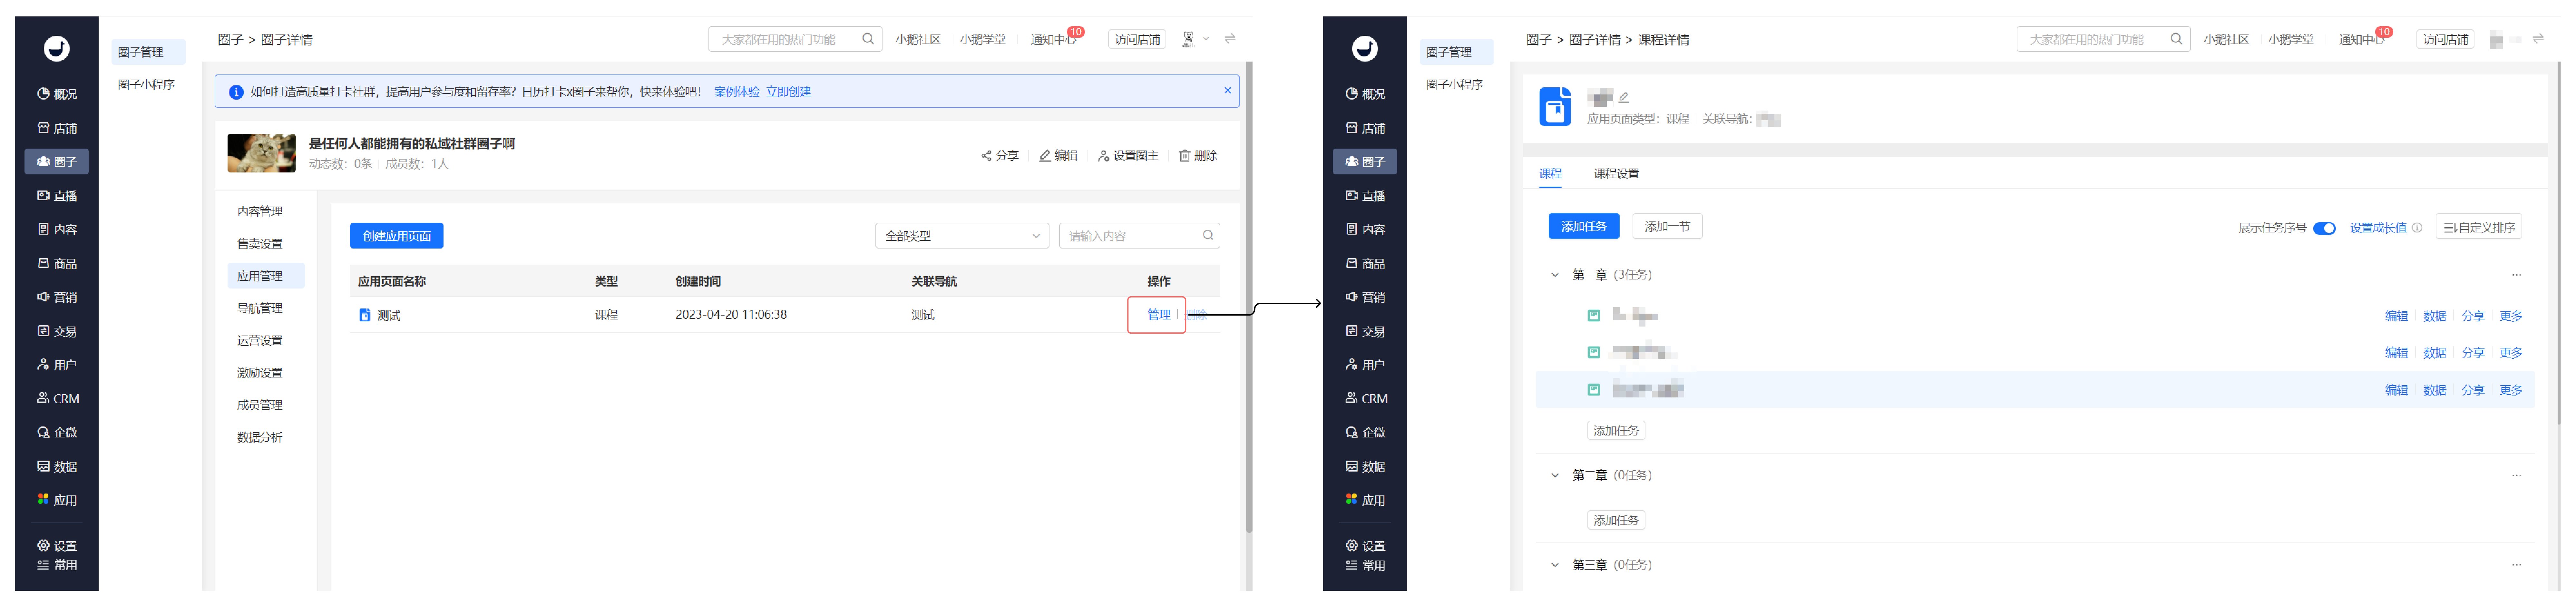Open 直播 in the left window's dark sidebar
The height and width of the screenshot is (606, 2576).
[x=57, y=196]
